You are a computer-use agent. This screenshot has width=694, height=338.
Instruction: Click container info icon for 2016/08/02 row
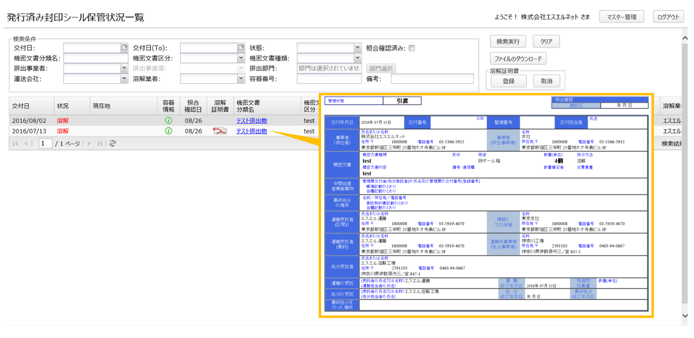(x=169, y=120)
